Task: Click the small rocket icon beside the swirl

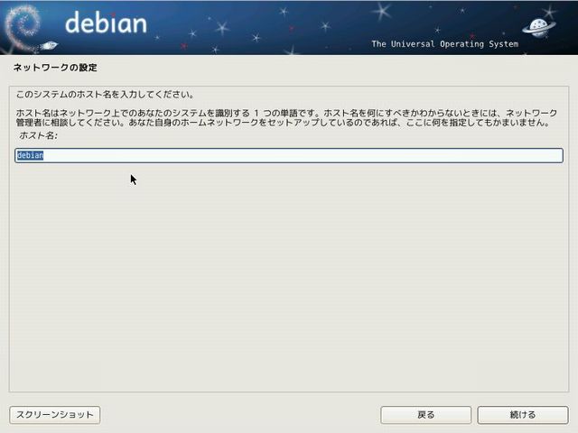Action: point(50,44)
